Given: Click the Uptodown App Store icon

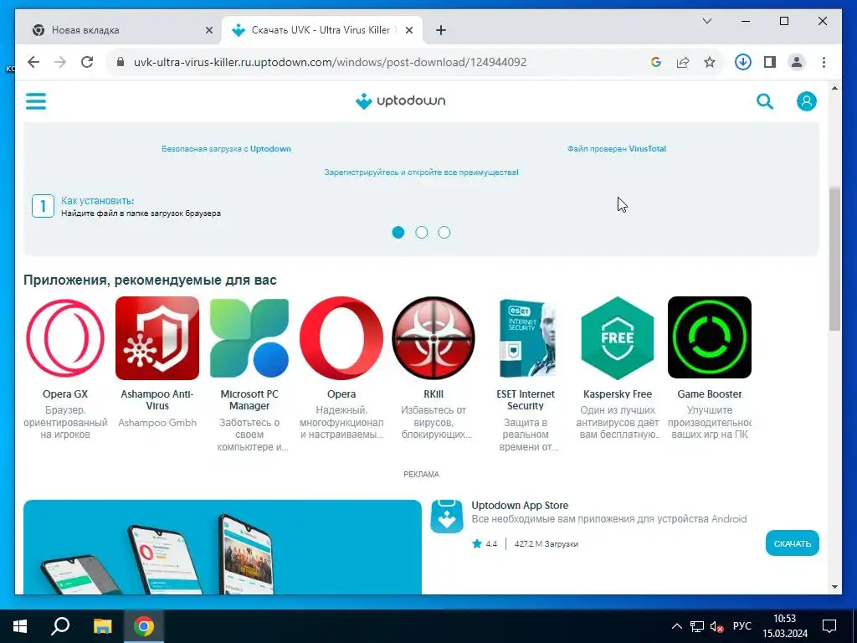Looking at the screenshot, I should point(447,517).
